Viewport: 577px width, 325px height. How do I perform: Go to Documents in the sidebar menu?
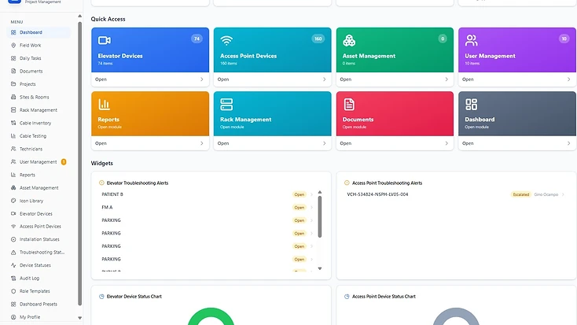(39, 71)
